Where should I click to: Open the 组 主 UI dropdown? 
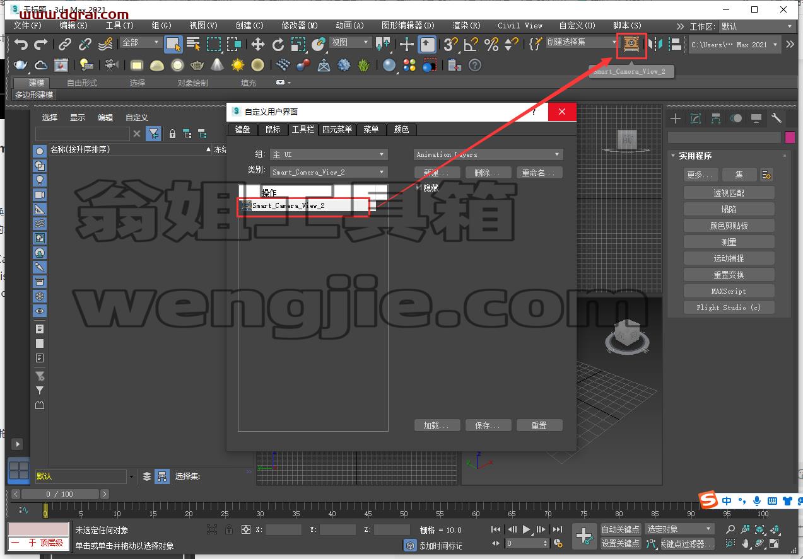click(x=329, y=154)
